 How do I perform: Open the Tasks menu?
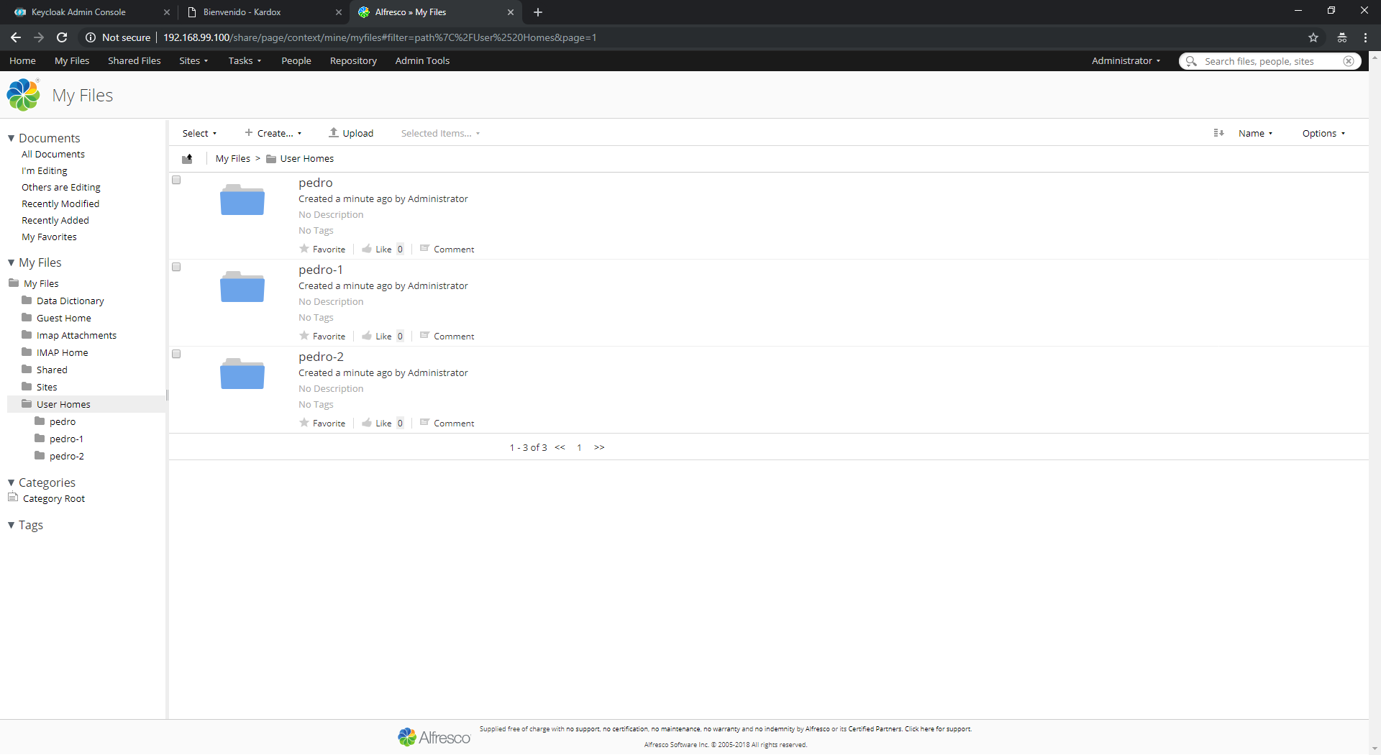[x=245, y=61]
